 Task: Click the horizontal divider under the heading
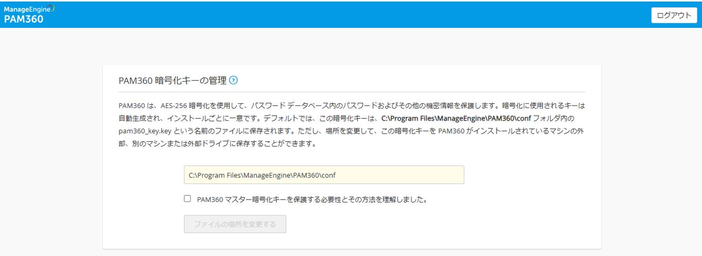pyautogui.click(x=352, y=92)
